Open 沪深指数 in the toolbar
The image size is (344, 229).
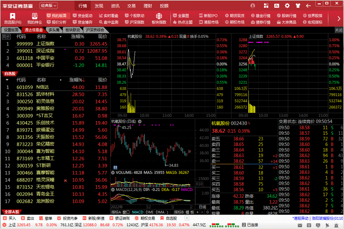[x=135, y=22]
